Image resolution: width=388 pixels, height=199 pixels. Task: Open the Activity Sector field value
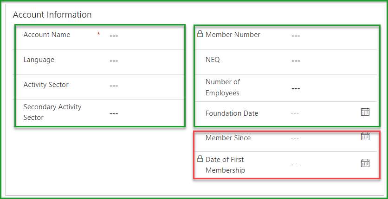tap(114, 86)
